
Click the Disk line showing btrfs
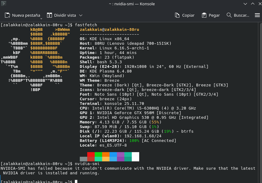point(136,132)
